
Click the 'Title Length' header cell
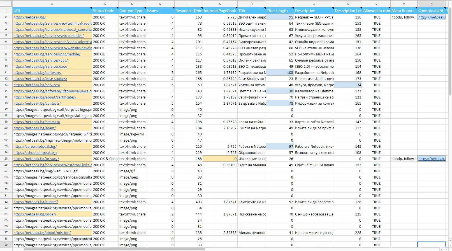[x=280, y=11]
